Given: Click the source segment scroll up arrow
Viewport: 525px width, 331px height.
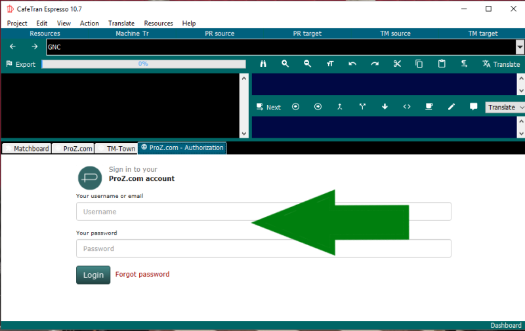Looking at the screenshot, I should (521, 78).
